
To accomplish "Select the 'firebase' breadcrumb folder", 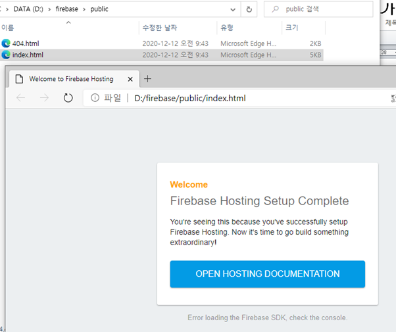I will click(x=67, y=9).
